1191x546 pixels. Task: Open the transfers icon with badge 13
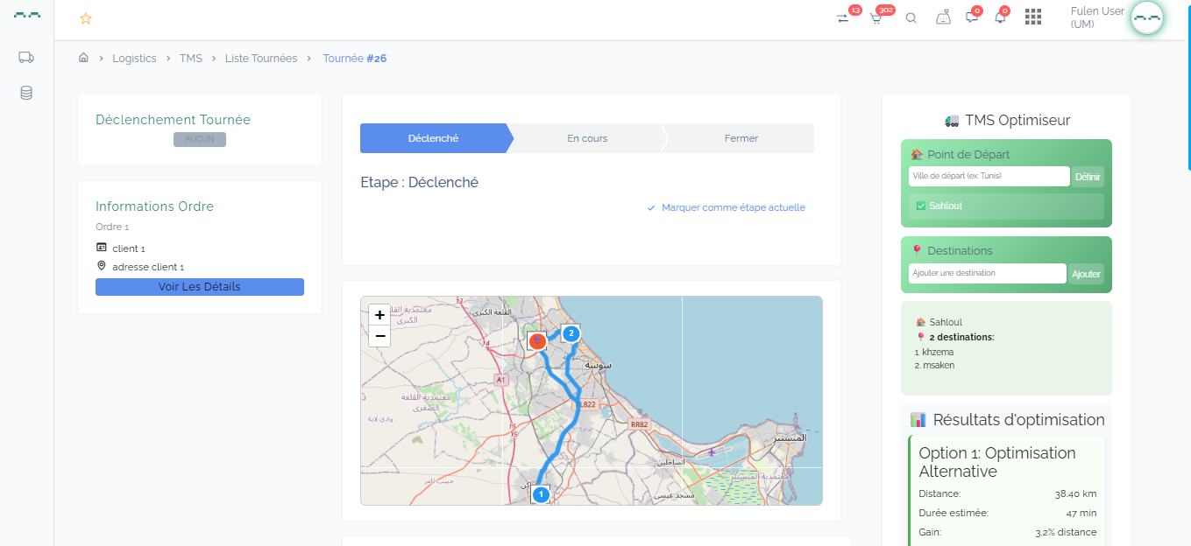[x=843, y=17]
